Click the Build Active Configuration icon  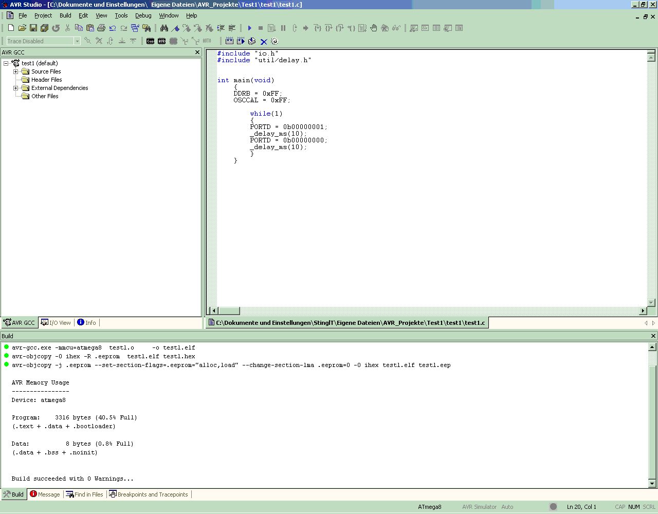[229, 41]
